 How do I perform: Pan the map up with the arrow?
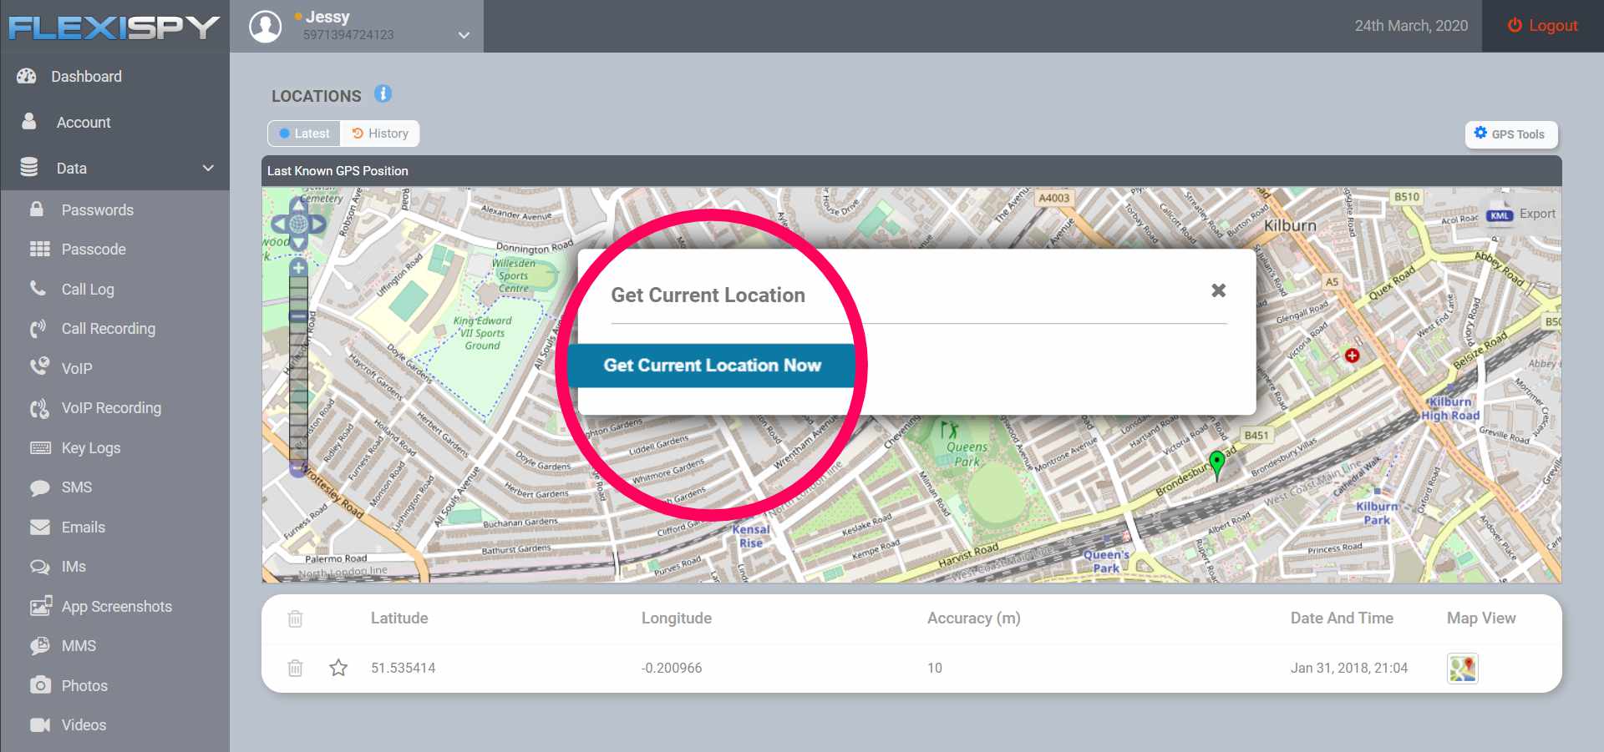tap(298, 204)
